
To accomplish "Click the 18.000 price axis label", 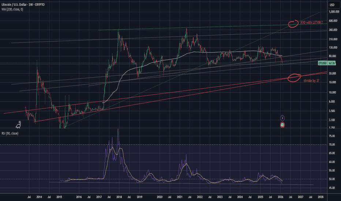I will pos(333,82).
